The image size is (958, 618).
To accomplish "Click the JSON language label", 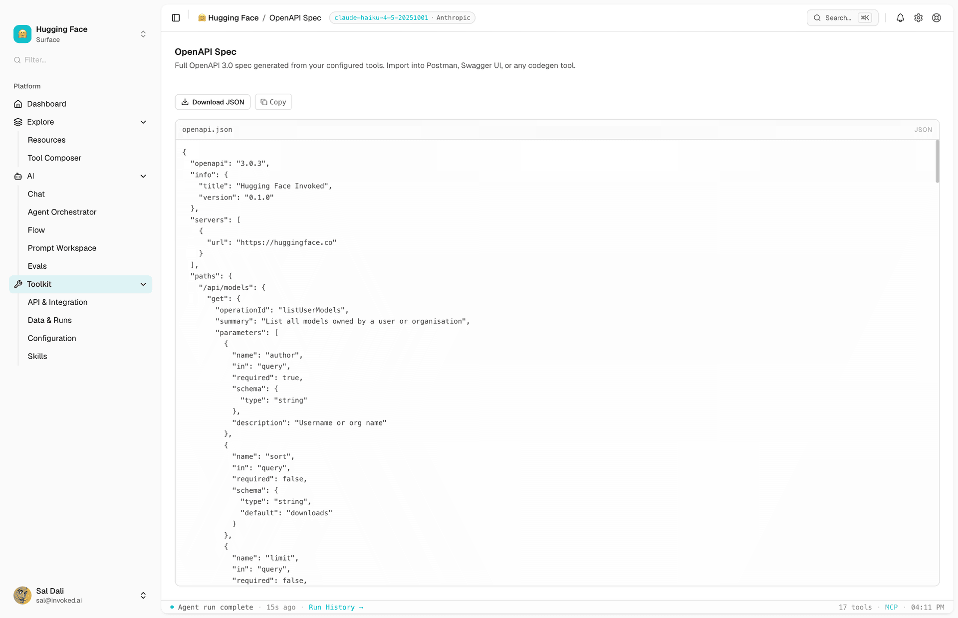I will pyautogui.click(x=923, y=130).
